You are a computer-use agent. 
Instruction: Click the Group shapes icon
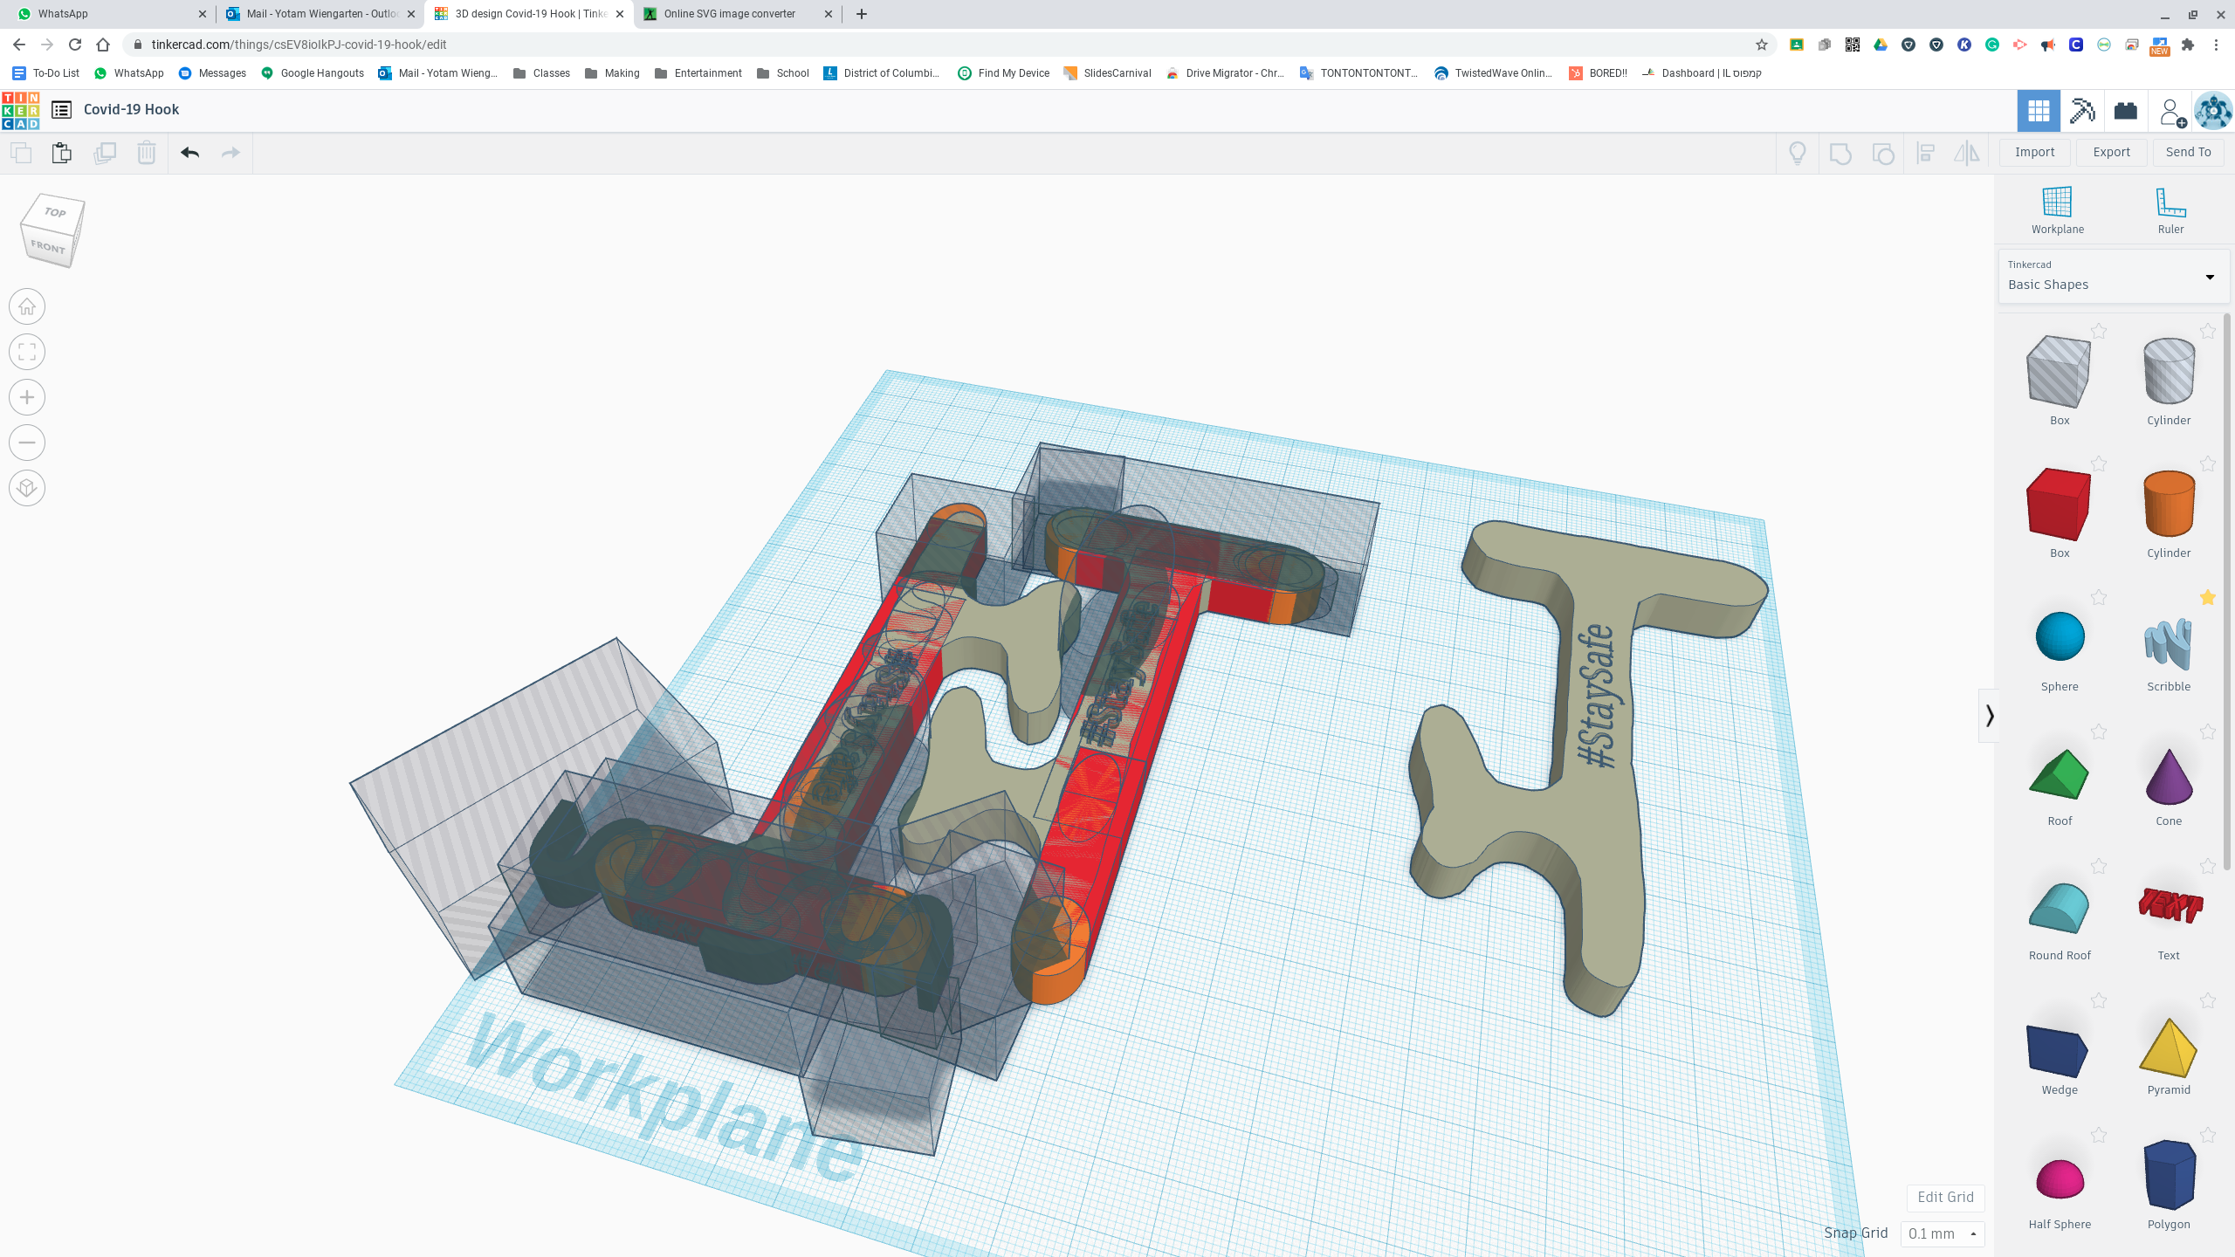pyautogui.click(x=1840, y=154)
